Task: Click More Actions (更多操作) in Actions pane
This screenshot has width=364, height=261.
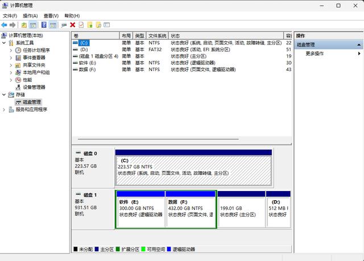Action: pyautogui.click(x=315, y=53)
